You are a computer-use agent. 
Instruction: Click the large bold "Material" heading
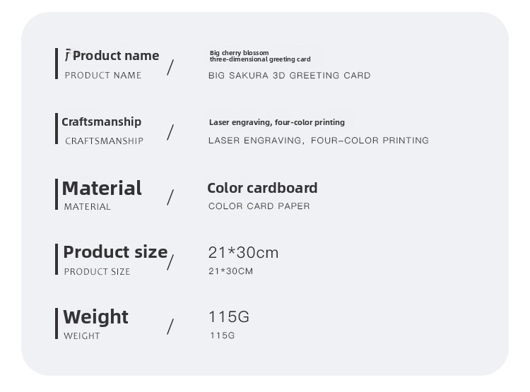(102, 189)
